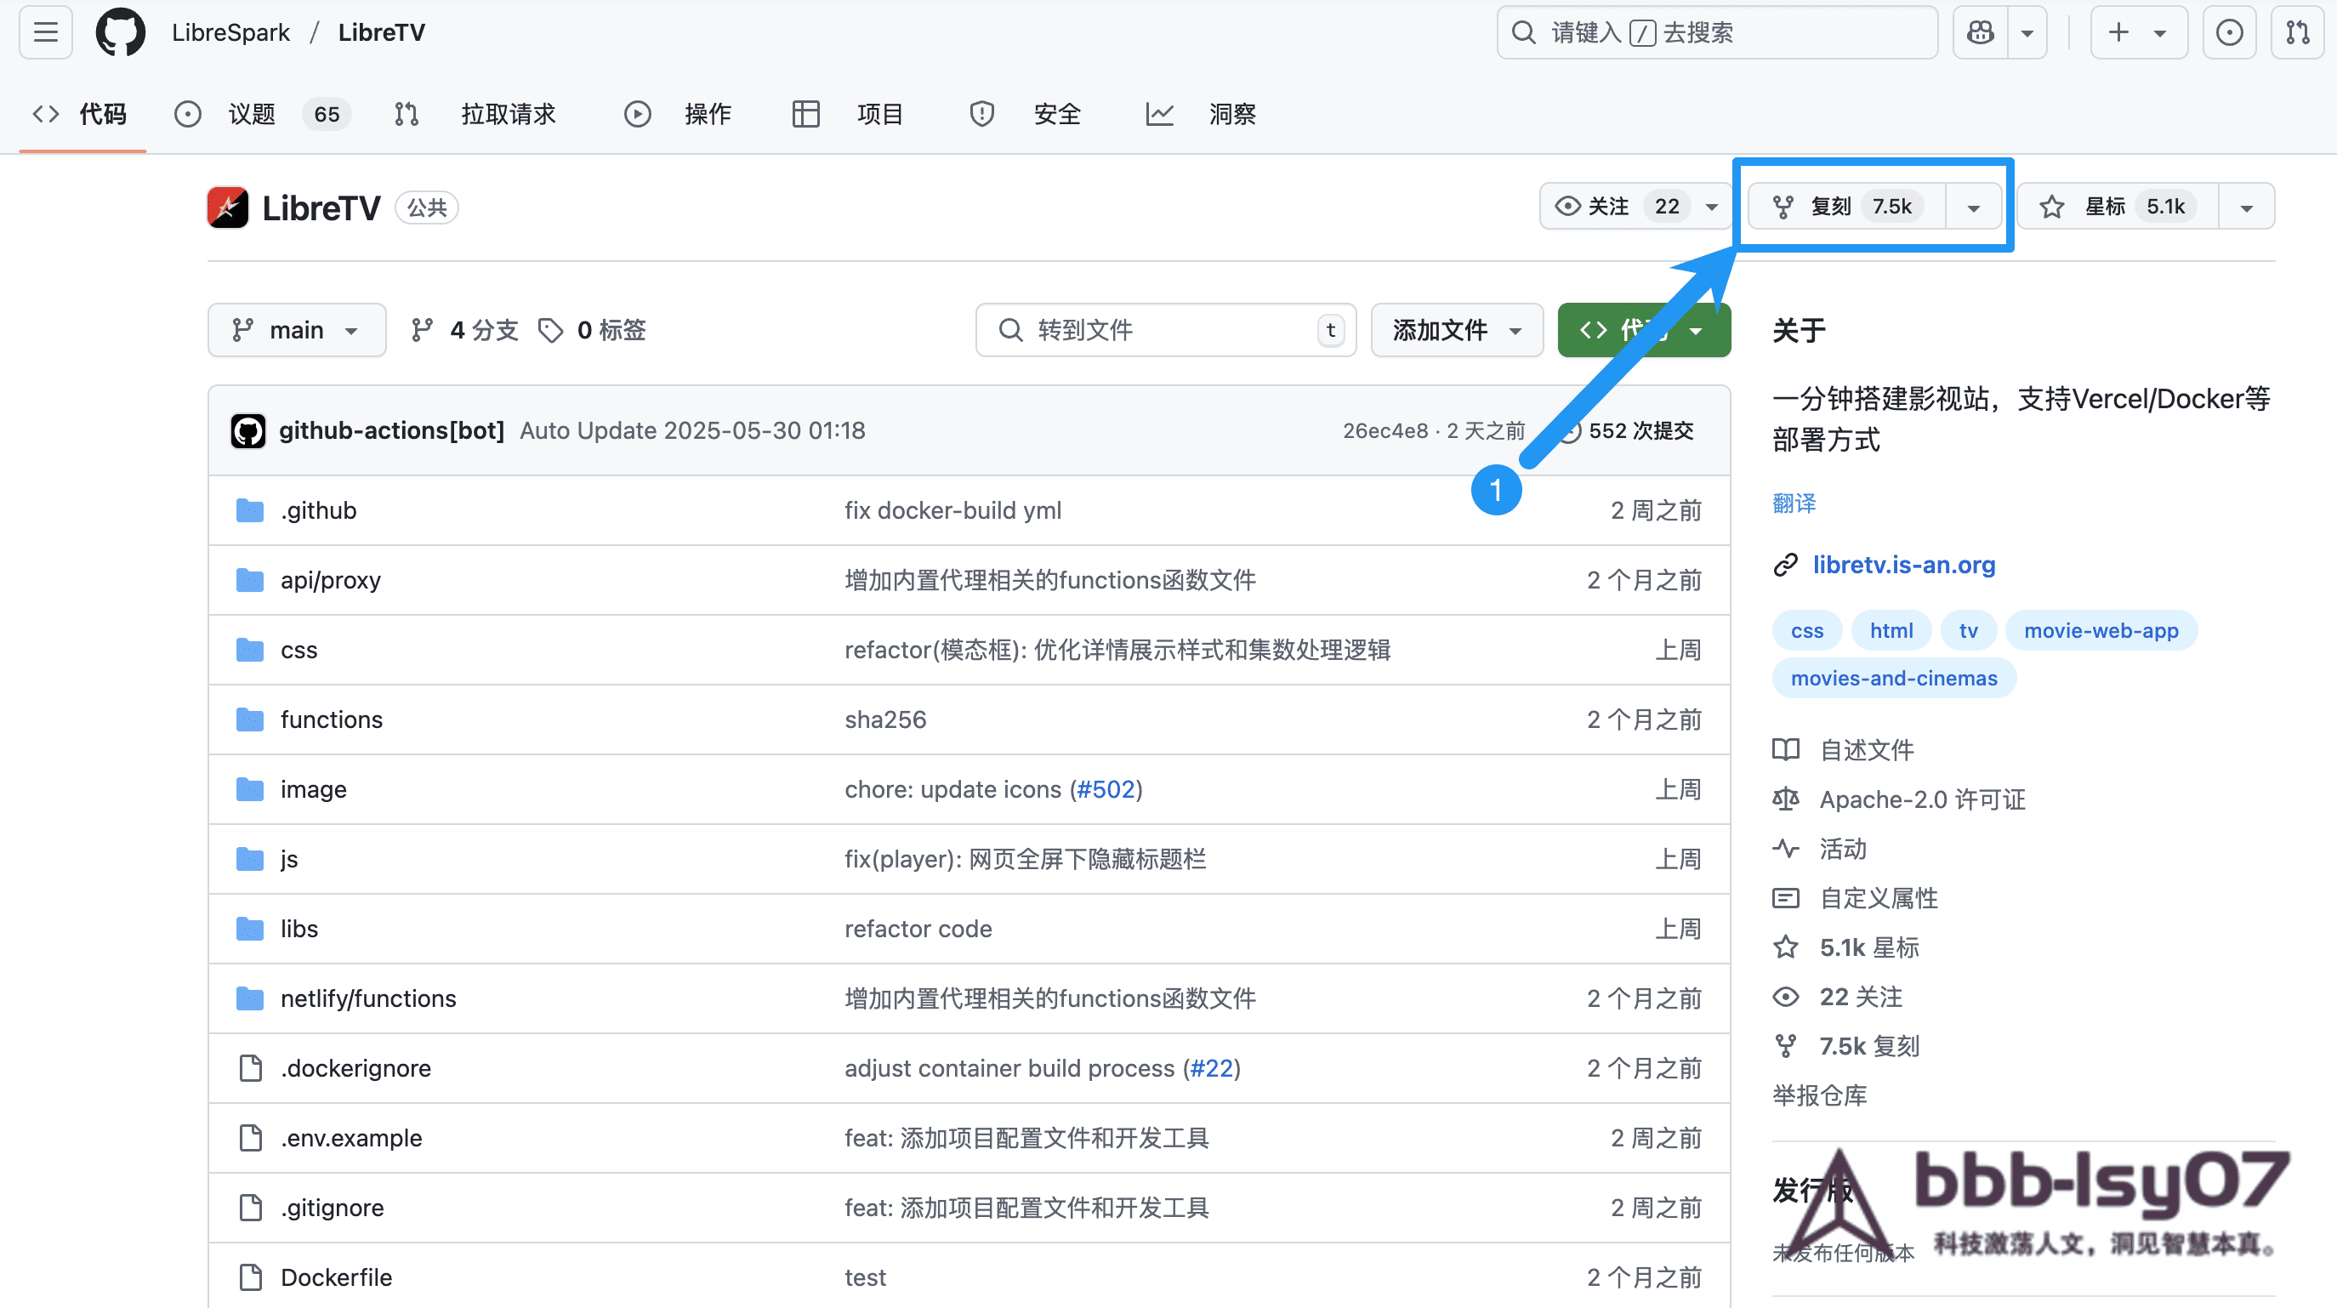Click the LibreTV repository avatar
2337x1308 pixels.
(x=228, y=208)
